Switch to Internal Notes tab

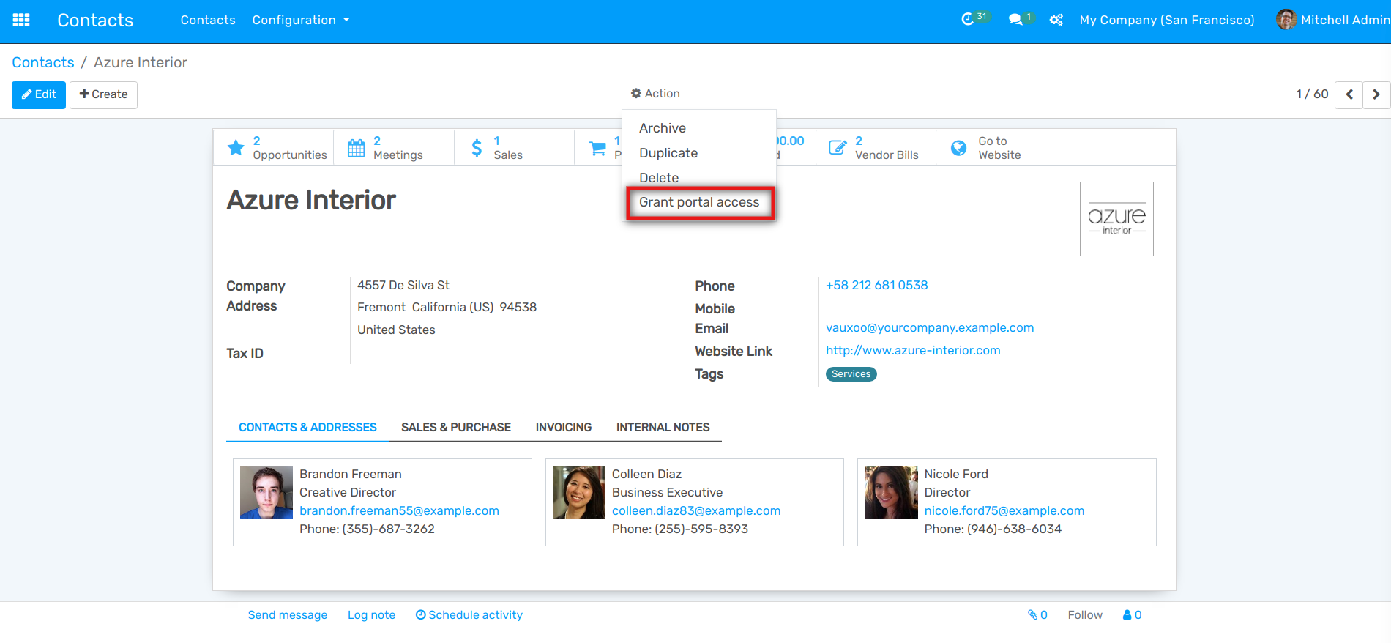coord(663,428)
